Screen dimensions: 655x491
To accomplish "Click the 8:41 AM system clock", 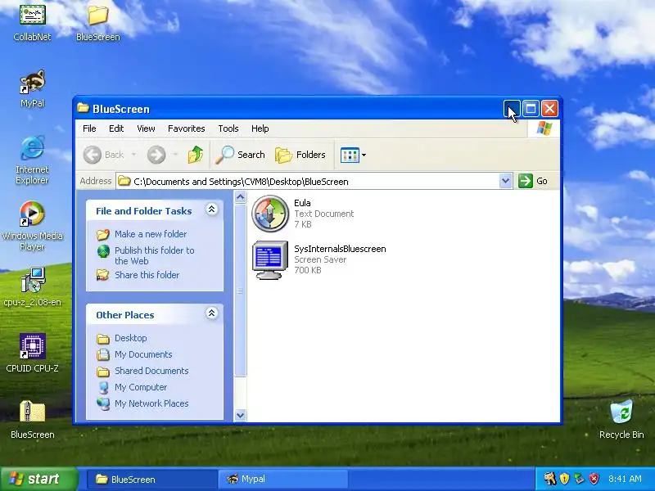I will click(625, 479).
